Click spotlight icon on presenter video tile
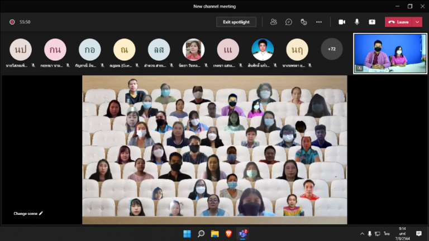 click(360, 68)
